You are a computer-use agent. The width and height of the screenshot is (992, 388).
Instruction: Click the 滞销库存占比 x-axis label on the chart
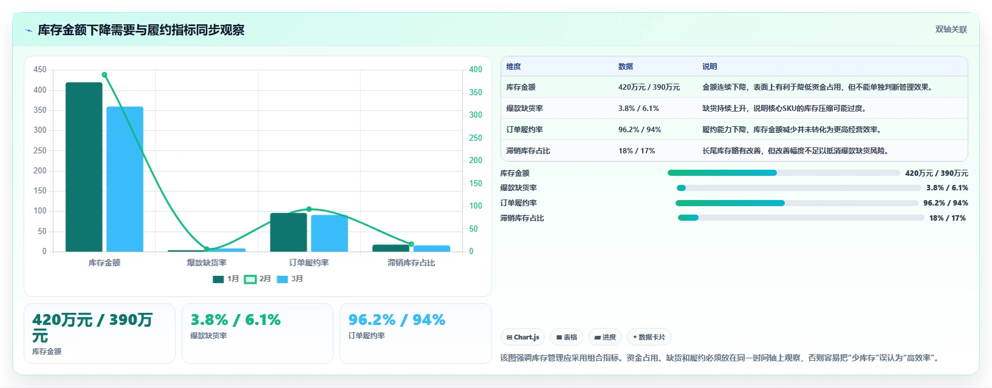tap(411, 263)
